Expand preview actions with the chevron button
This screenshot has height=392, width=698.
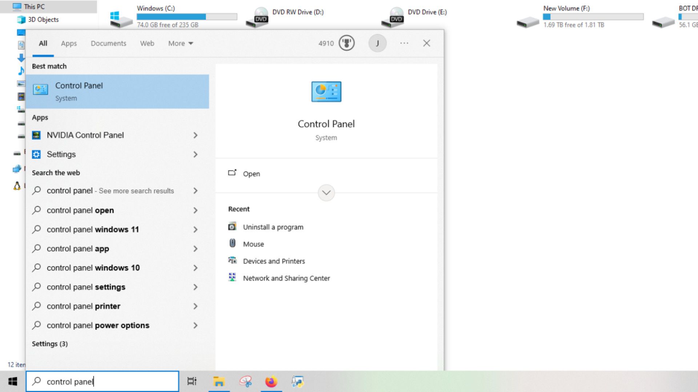(326, 193)
